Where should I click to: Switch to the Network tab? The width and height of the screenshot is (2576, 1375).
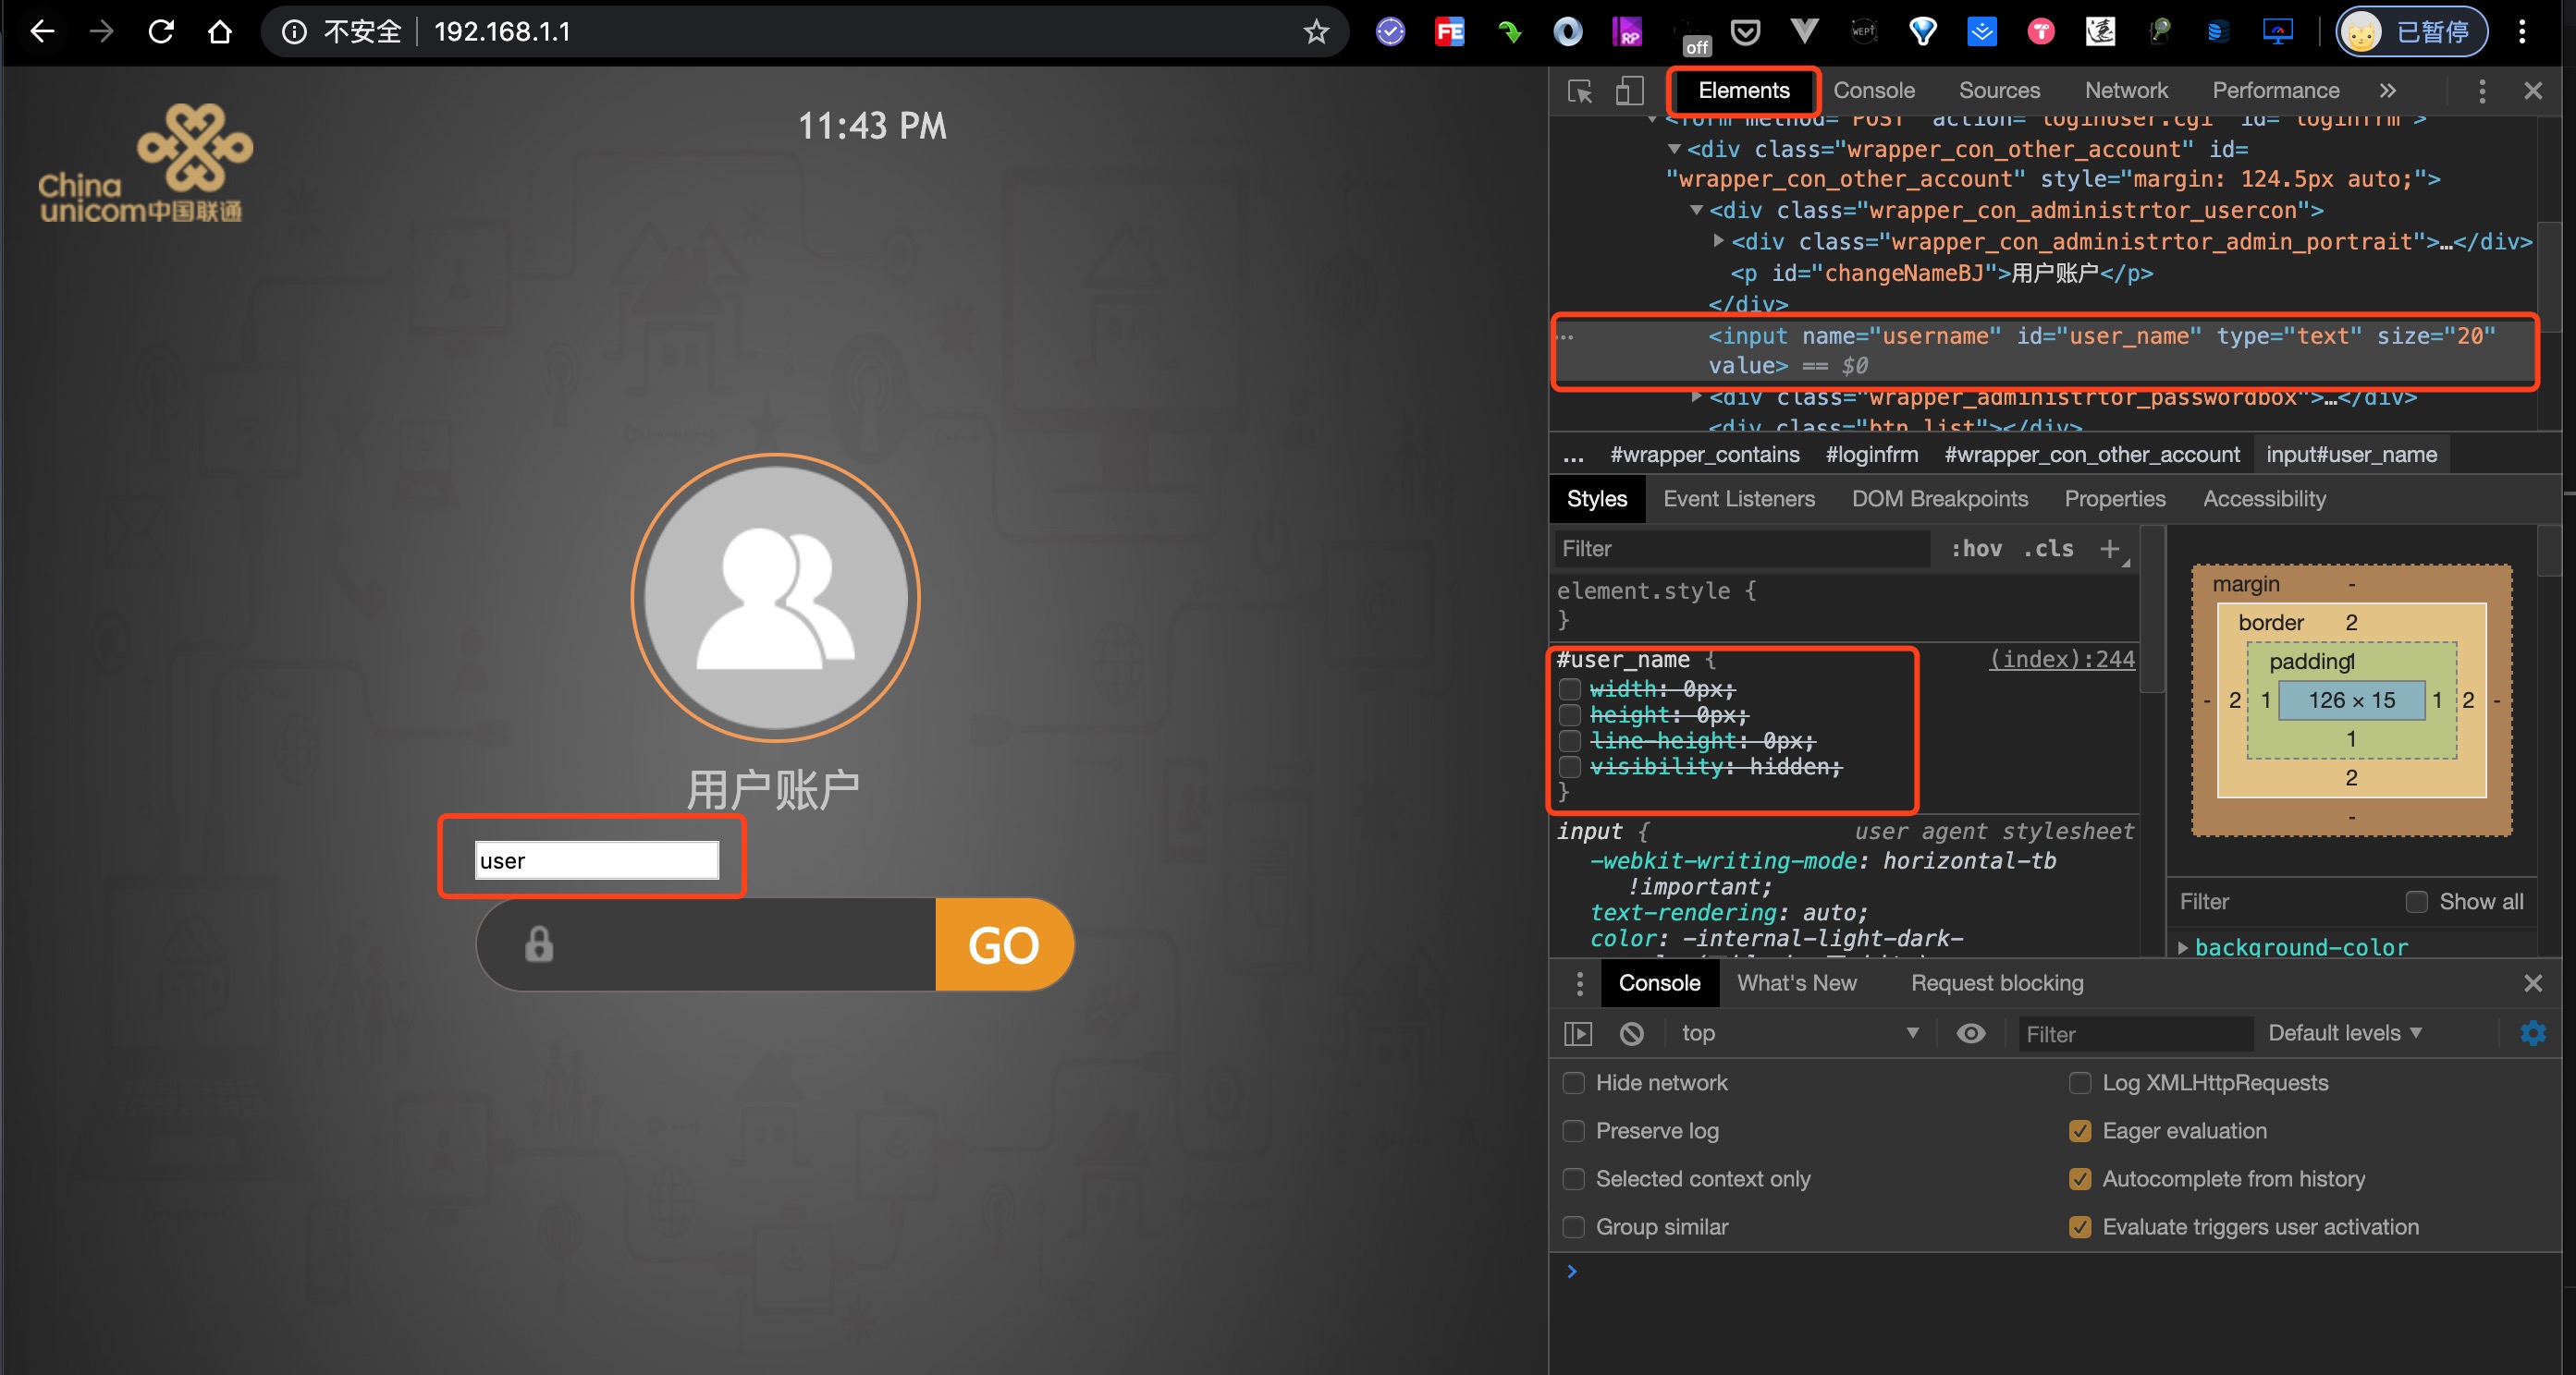pos(2126,91)
